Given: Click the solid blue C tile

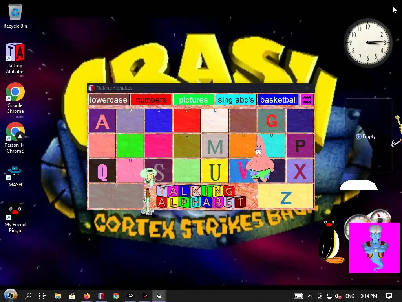Looking at the screenshot, I should [x=158, y=120].
